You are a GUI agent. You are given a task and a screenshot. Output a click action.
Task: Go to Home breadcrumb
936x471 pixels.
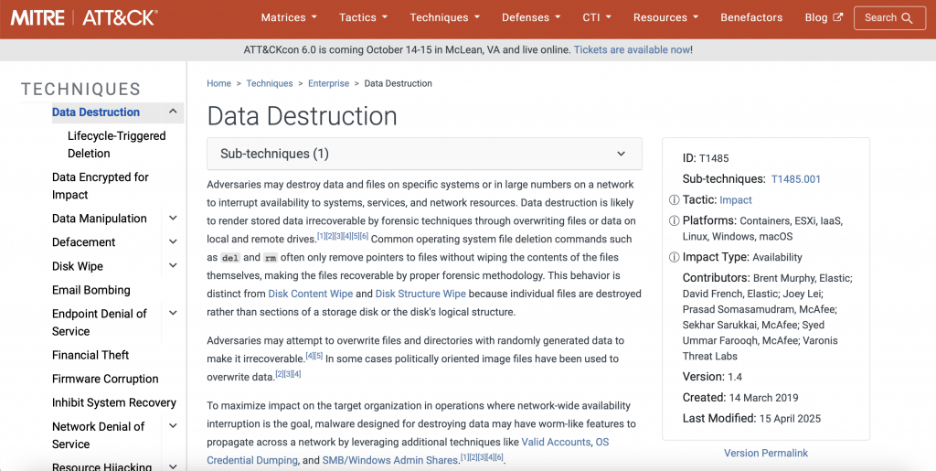[x=219, y=83]
